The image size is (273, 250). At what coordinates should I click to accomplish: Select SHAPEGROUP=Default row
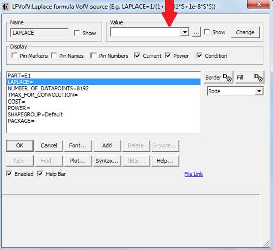(x=104, y=114)
